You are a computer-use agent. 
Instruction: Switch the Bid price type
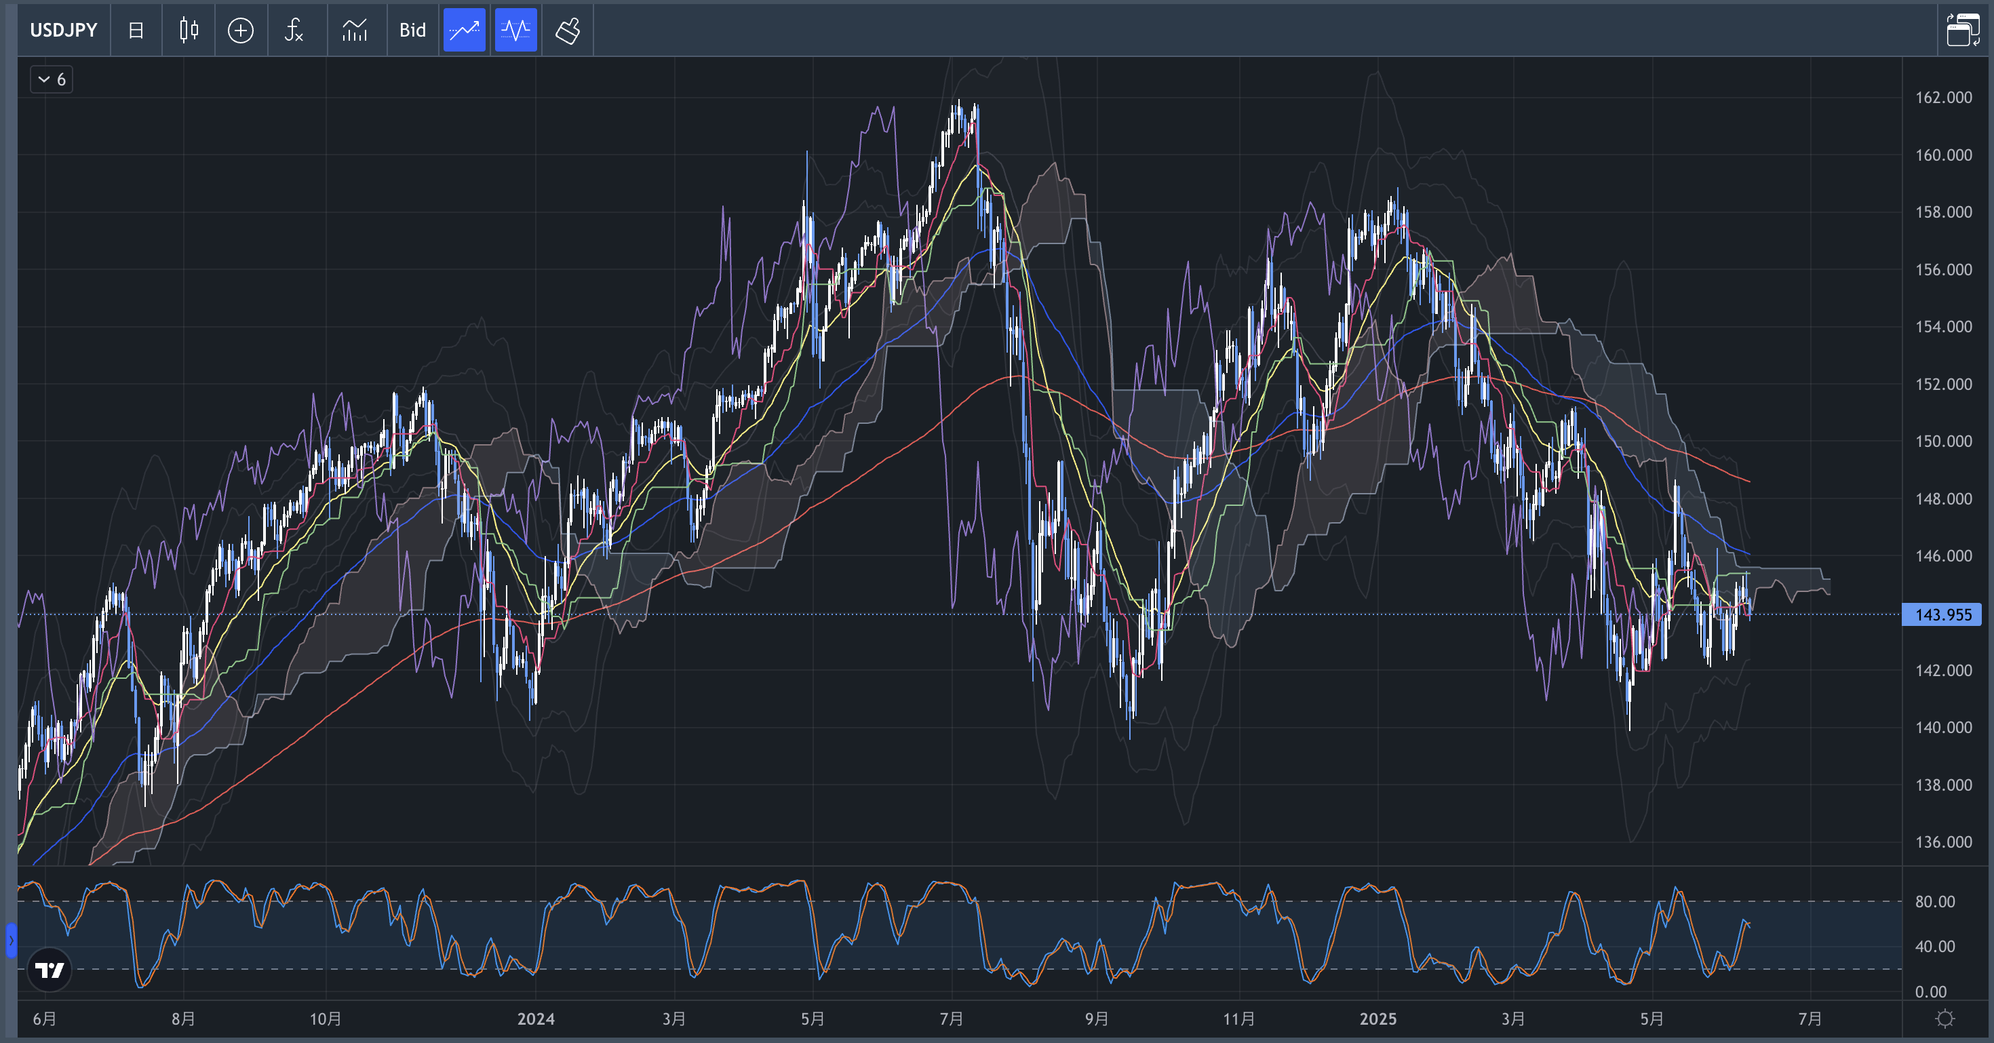412,30
